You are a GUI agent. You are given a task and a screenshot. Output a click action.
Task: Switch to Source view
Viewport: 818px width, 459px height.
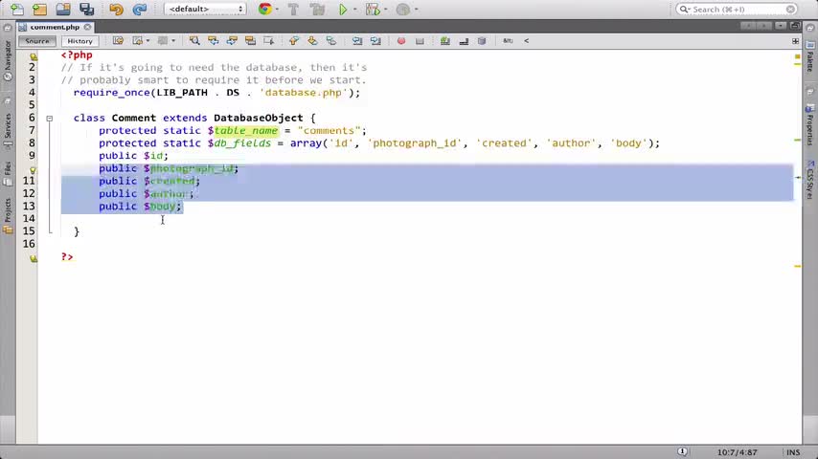(37, 40)
